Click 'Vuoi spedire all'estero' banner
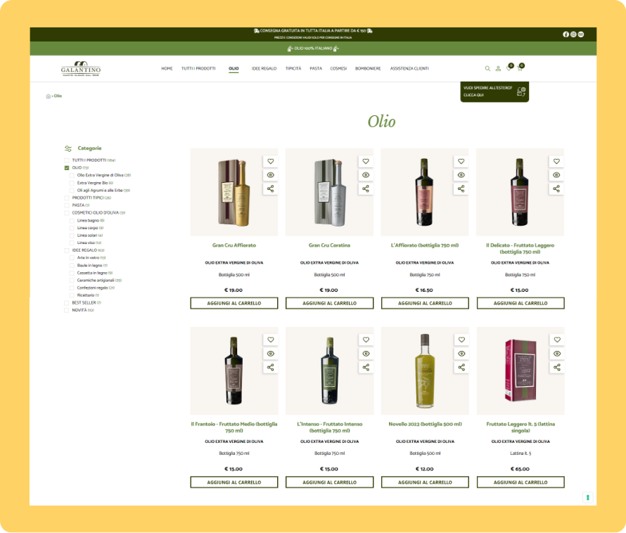 click(x=494, y=92)
